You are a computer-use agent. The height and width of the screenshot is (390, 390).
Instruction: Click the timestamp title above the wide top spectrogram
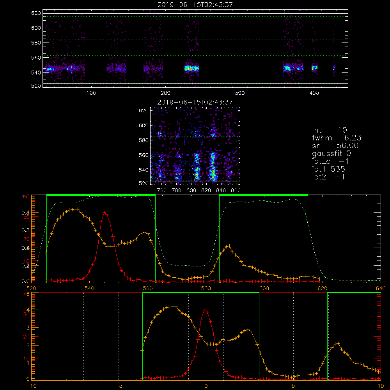[x=195, y=5]
